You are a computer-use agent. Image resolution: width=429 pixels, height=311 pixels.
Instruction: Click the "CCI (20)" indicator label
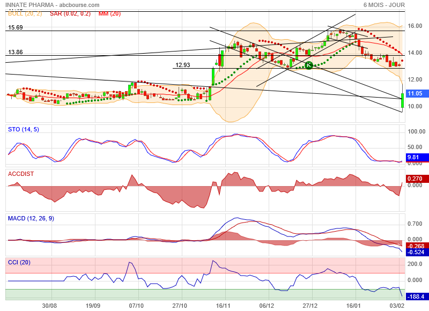19,263
